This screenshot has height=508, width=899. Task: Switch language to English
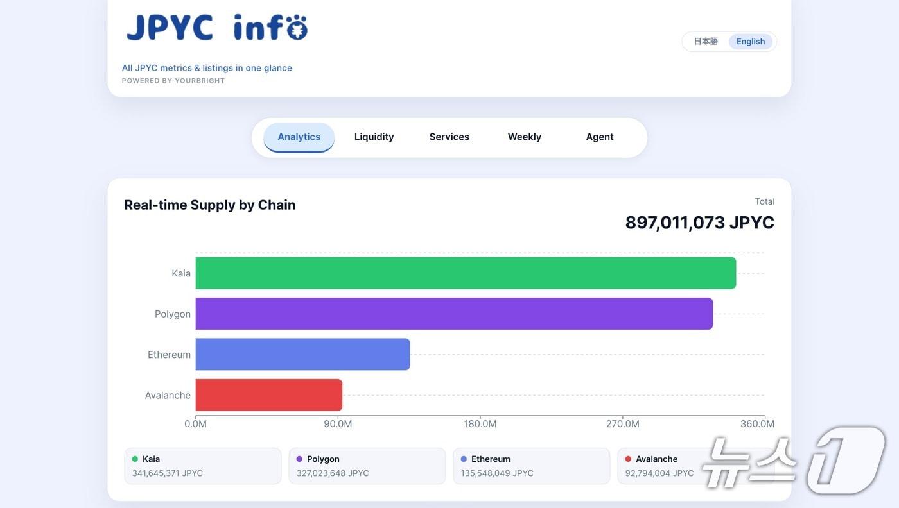pos(751,42)
